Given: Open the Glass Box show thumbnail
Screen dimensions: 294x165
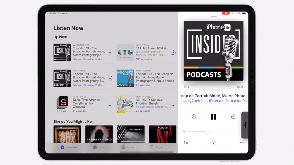Looking at the screenshot, I should click(67, 134).
